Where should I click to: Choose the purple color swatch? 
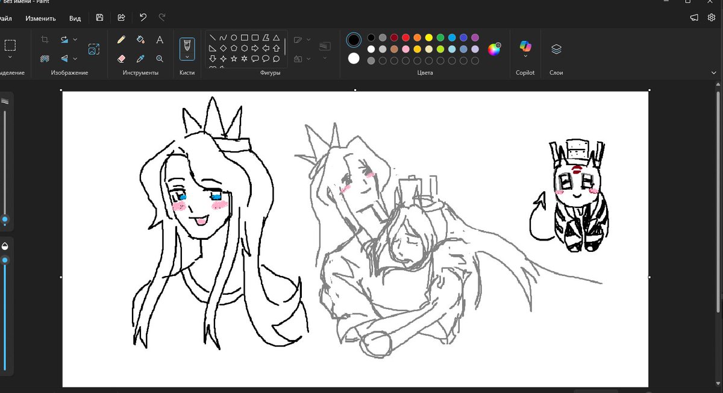coord(475,38)
